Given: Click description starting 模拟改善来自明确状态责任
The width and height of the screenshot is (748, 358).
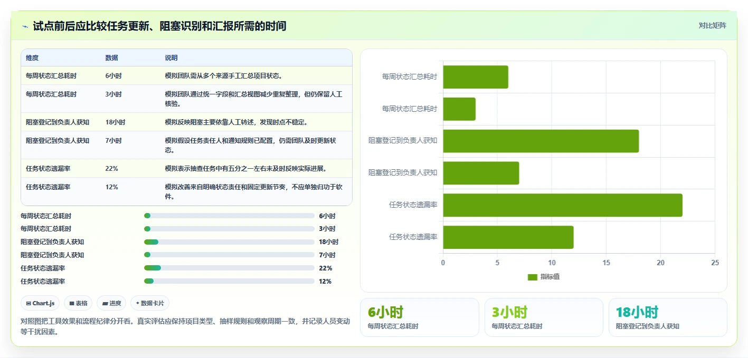Looking at the screenshot, I should [x=254, y=191].
